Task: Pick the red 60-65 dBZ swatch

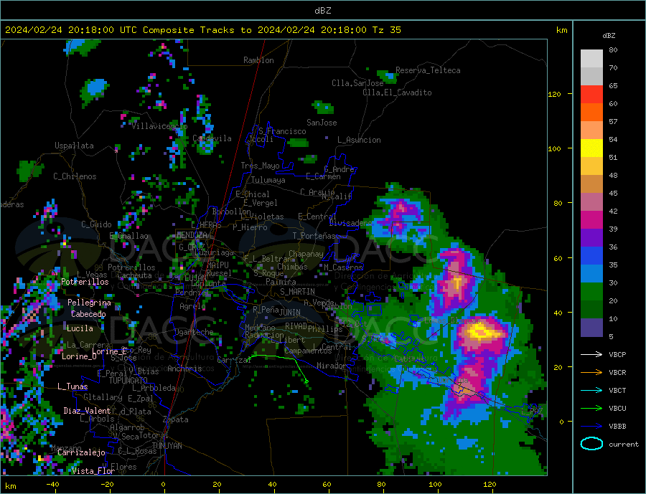Action: [591, 94]
